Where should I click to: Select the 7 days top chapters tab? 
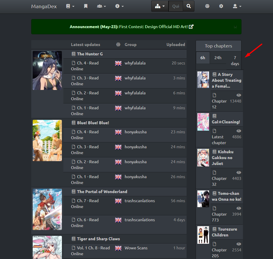pyautogui.click(x=235, y=61)
